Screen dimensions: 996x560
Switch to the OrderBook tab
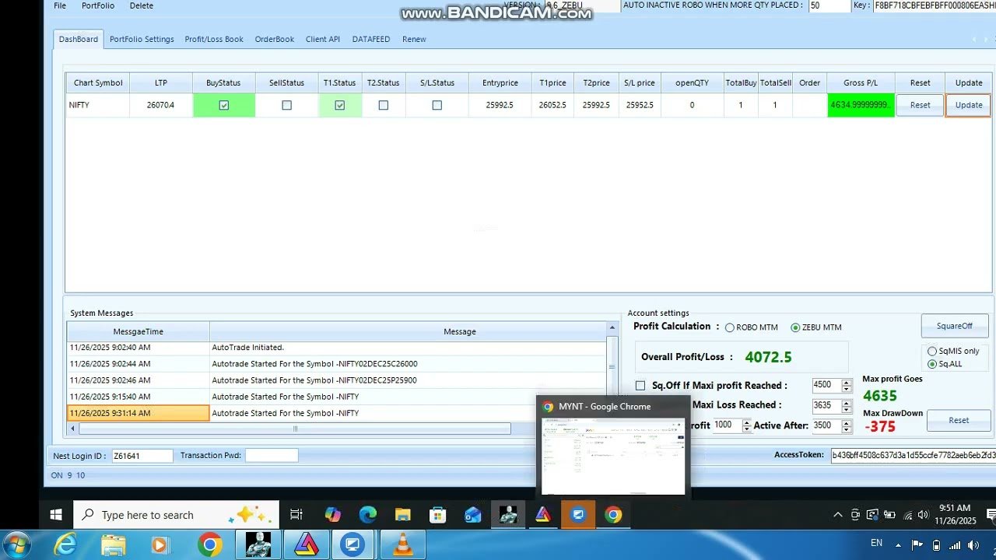pyautogui.click(x=275, y=39)
